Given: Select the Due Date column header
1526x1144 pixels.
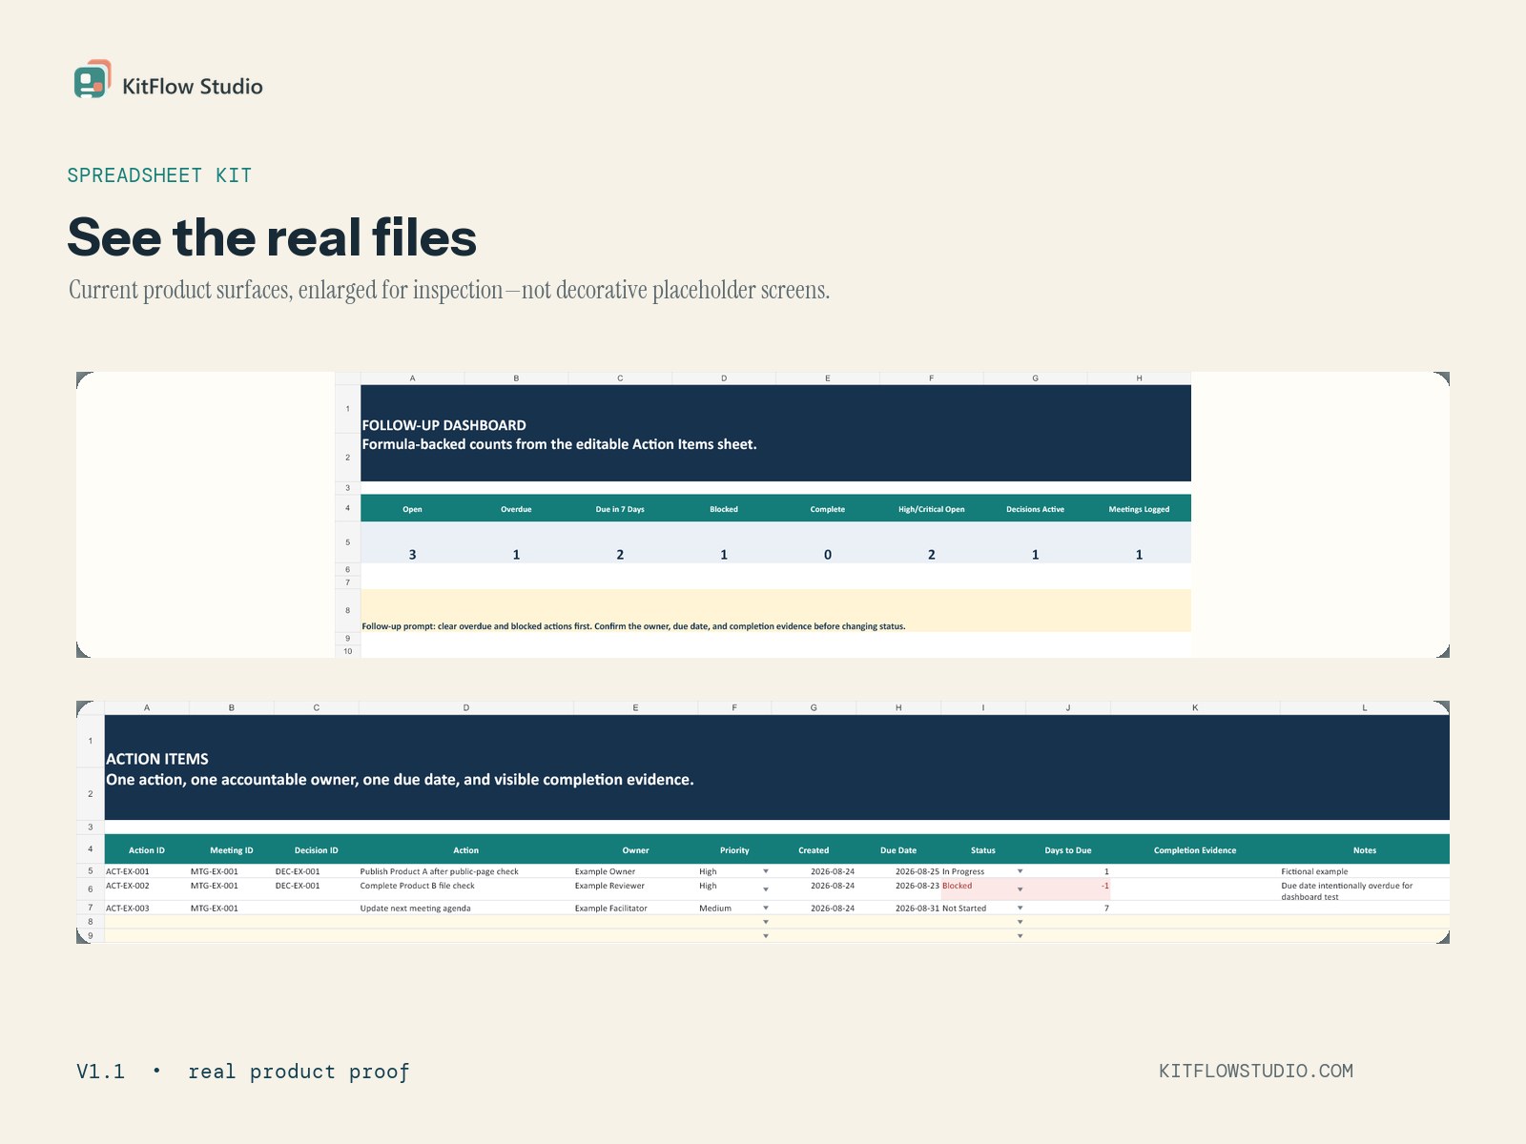Looking at the screenshot, I should tap(898, 849).
